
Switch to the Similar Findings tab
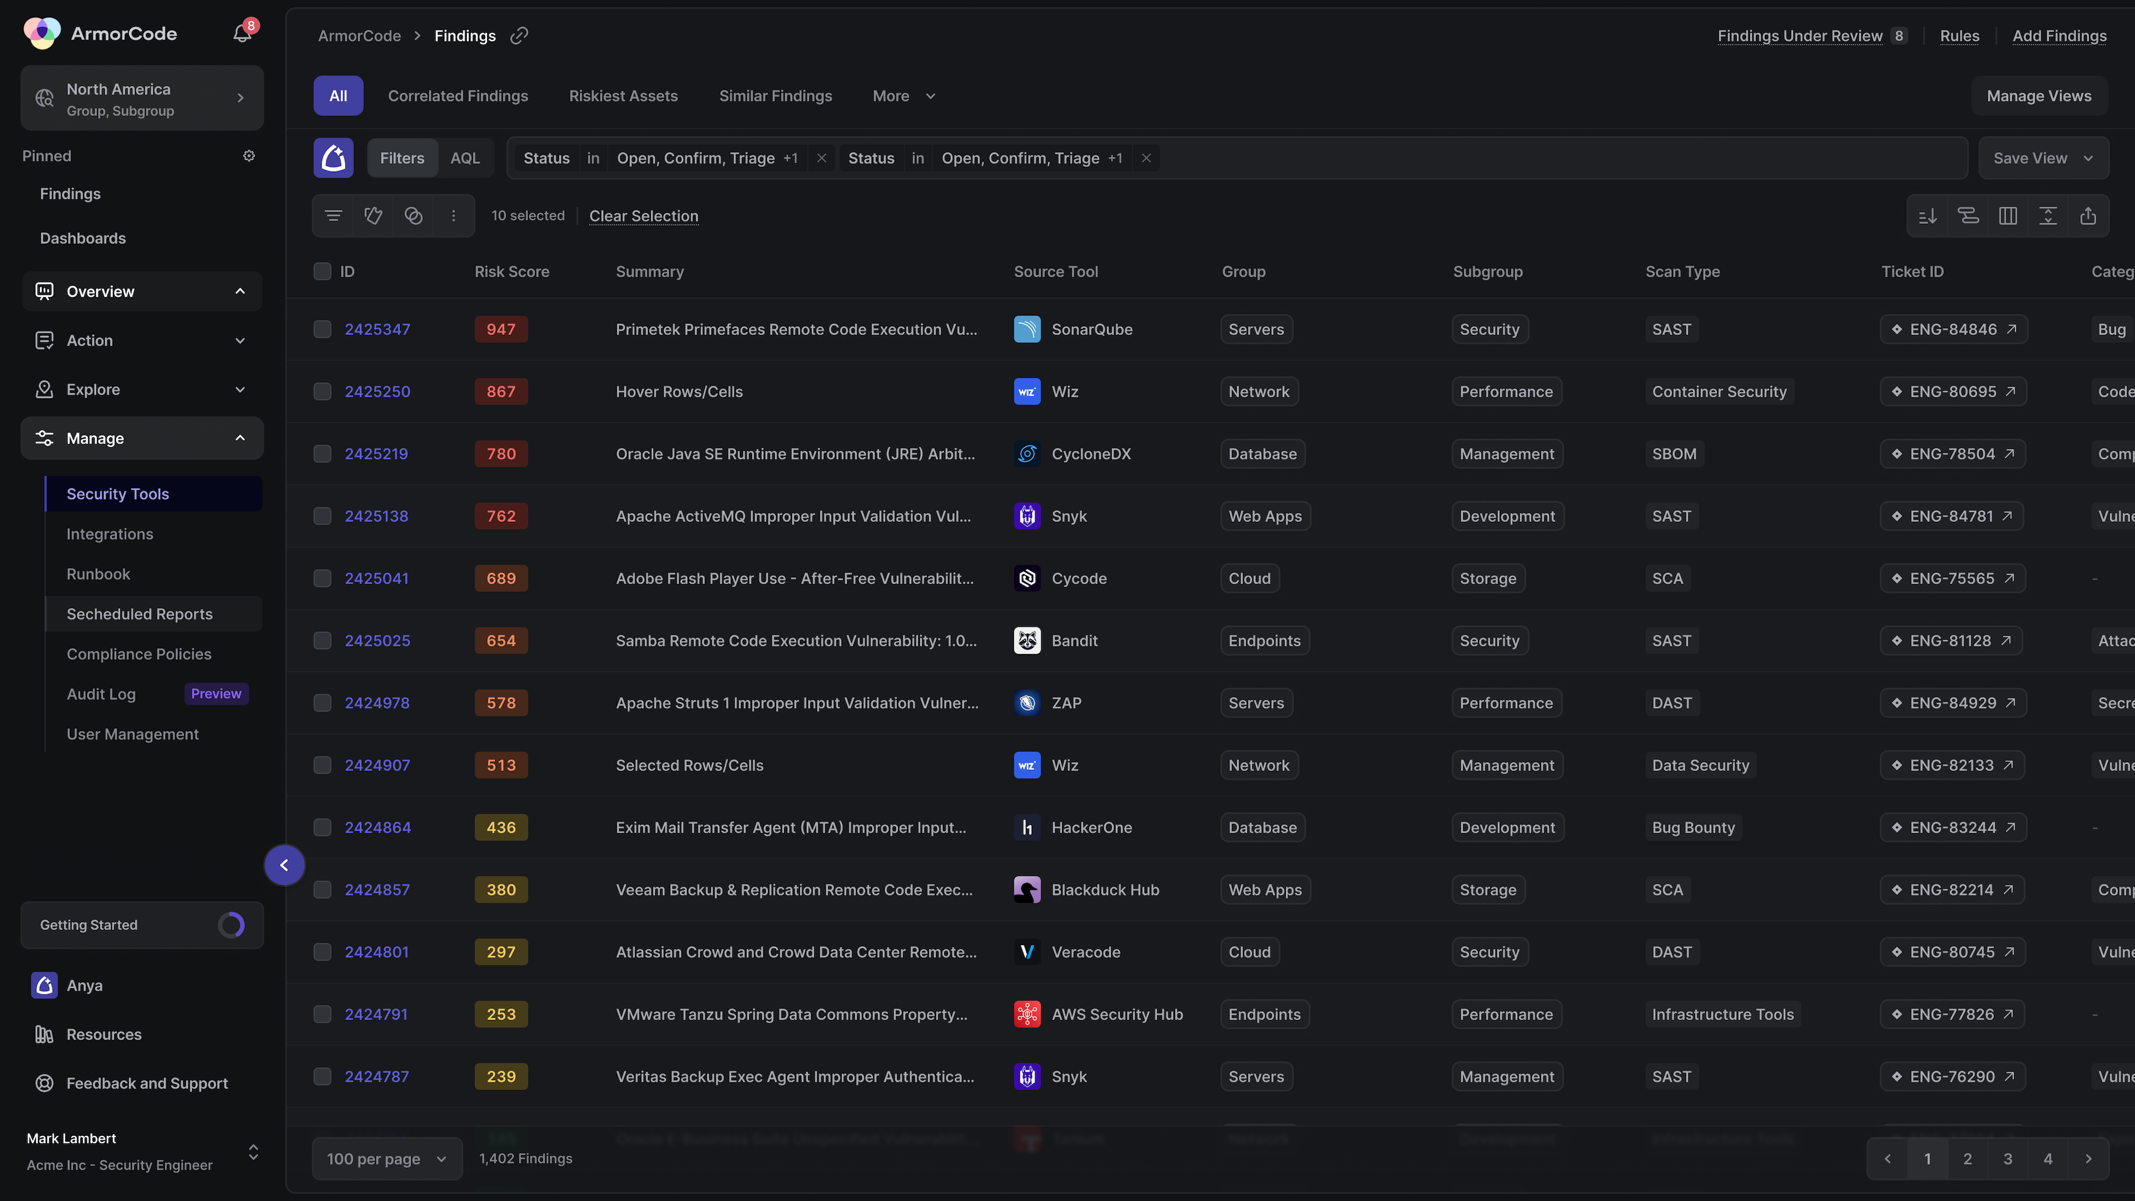(775, 96)
